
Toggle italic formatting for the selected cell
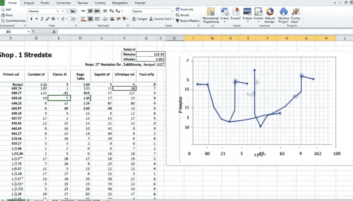click(x=42, y=19)
